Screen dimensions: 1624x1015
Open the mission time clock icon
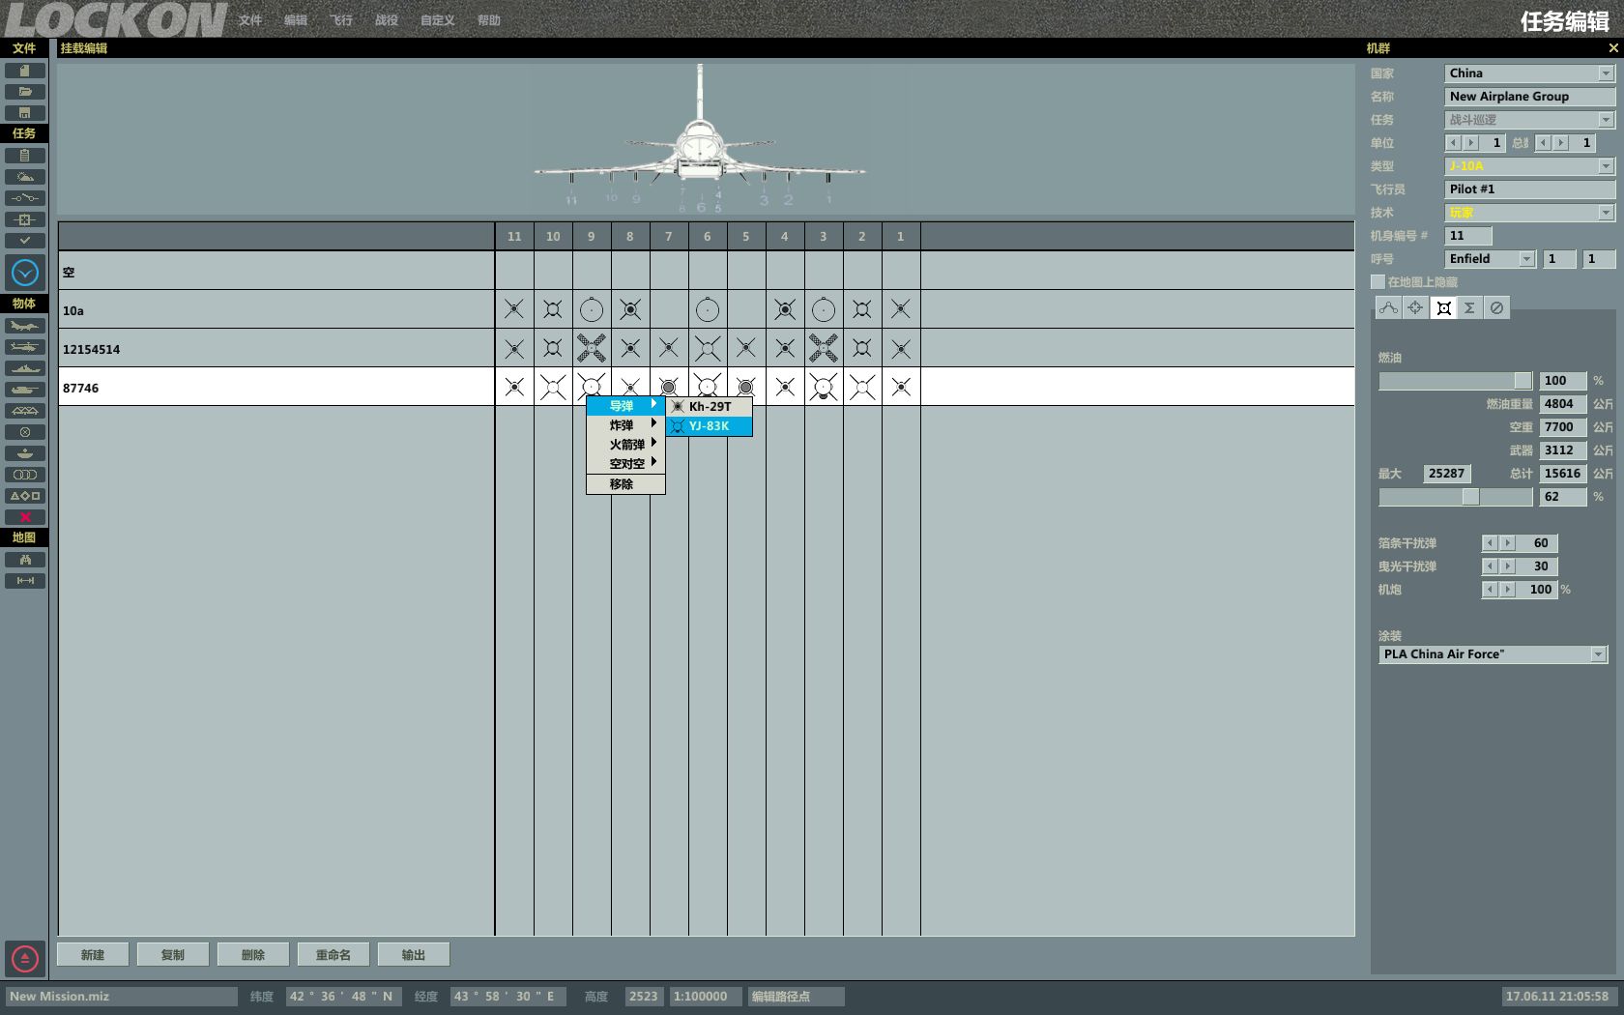click(x=25, y=273)
